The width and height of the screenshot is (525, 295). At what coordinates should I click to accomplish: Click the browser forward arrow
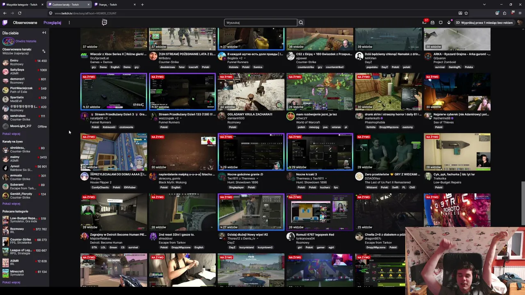point(12,13)
